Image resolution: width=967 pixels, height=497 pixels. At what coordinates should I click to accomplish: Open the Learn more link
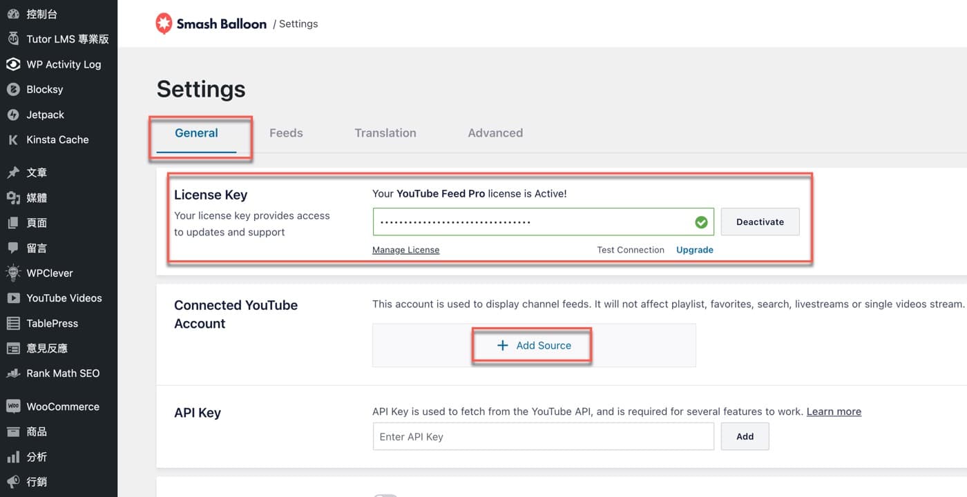[834, 411]
